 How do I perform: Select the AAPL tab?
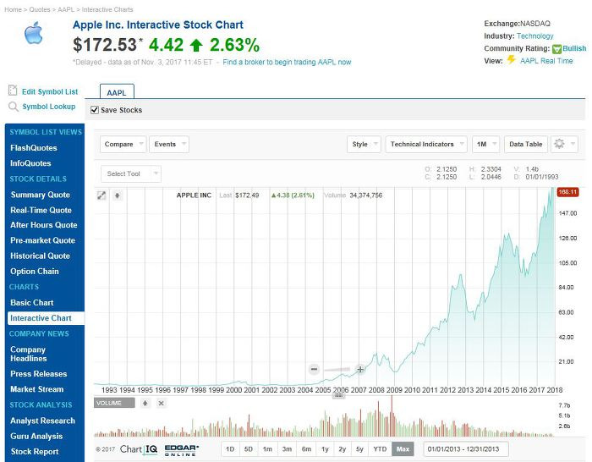coord(117,91)
